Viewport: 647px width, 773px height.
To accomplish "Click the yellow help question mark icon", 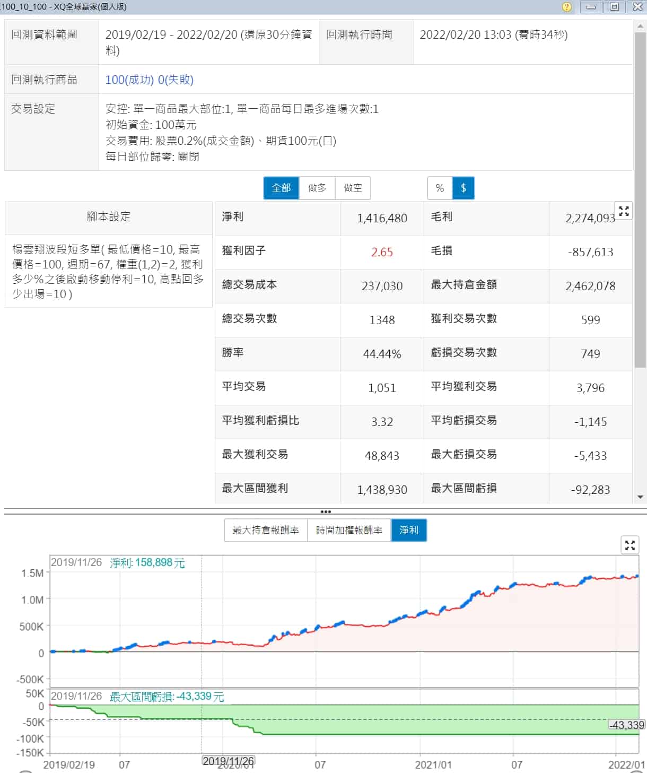I will pyautogui.click(x=566, y=7).
